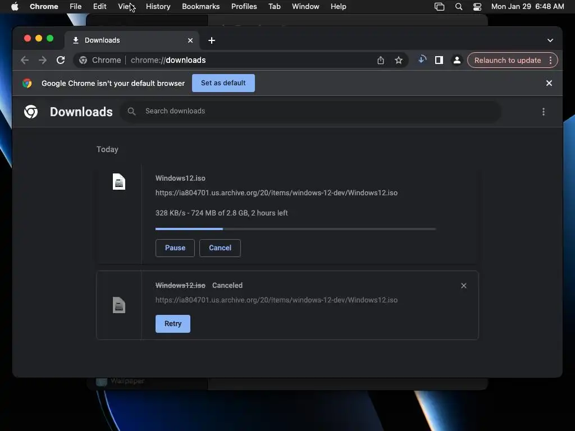Click the Chrome logo in infobar

pyautogui.click(x=27, y=83)
